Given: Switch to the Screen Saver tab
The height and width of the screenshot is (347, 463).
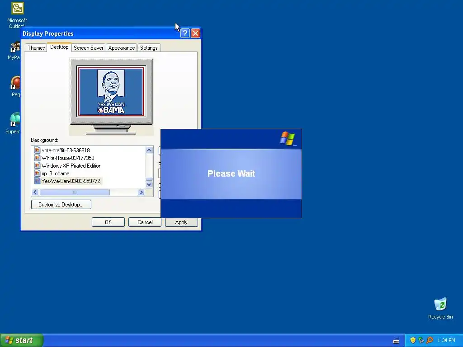Looking at the screenshot, I should click(x=88, y=48).
